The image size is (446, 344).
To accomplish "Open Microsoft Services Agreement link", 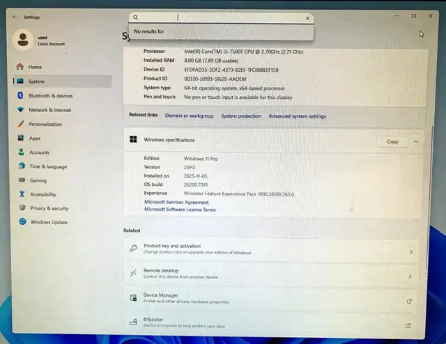I will [x=176, y=202].
